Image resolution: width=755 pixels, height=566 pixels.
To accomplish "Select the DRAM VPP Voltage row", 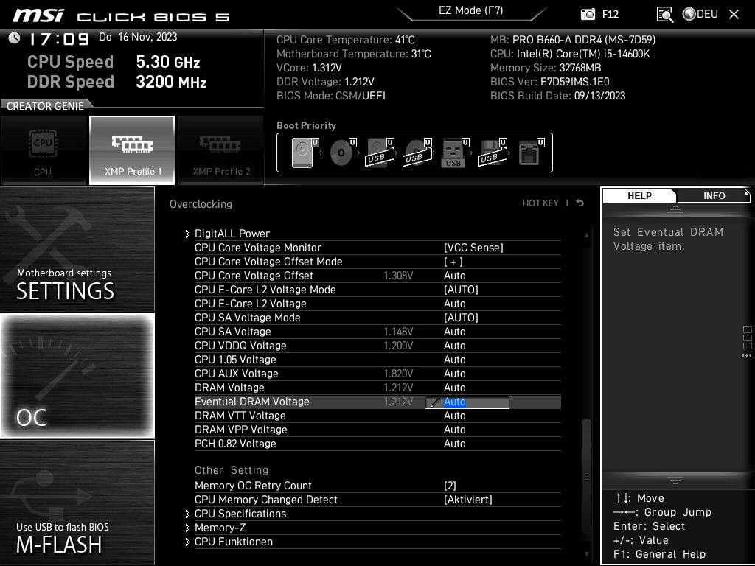I will (x=377, y=430).
